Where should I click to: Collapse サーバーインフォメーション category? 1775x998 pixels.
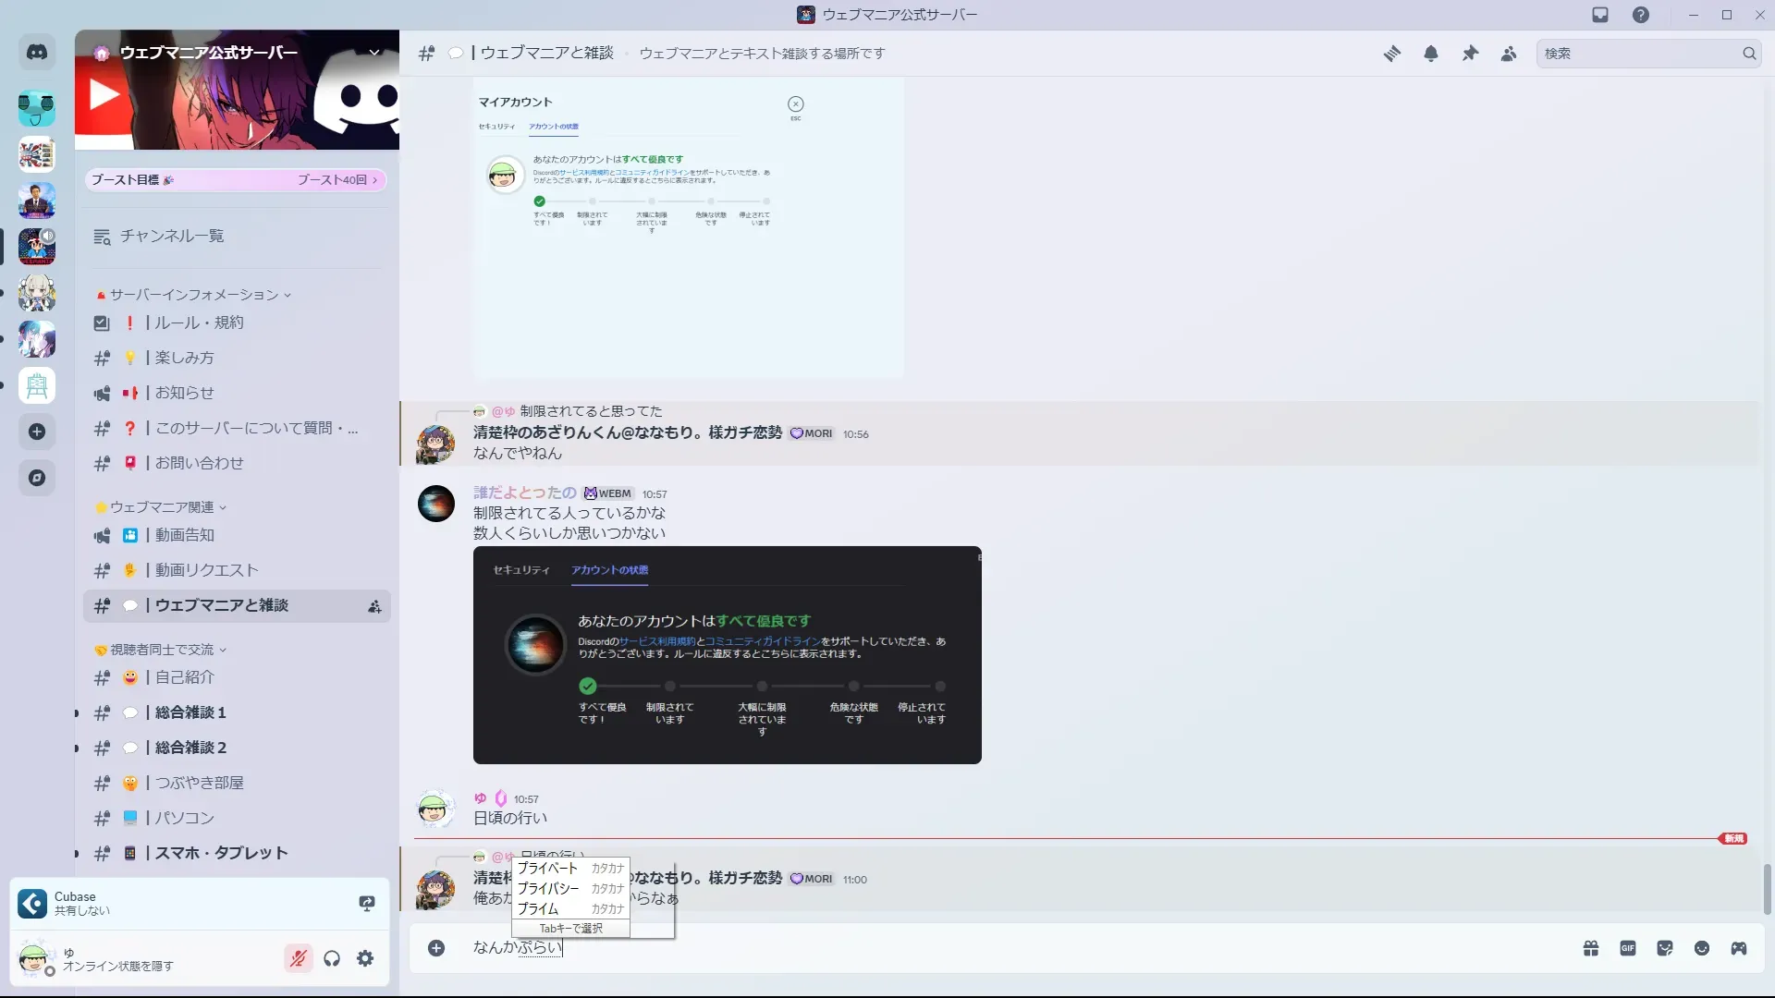194,295
